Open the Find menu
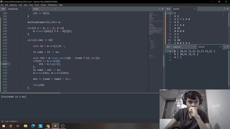The image size is (230, 129). pos(20,5)
